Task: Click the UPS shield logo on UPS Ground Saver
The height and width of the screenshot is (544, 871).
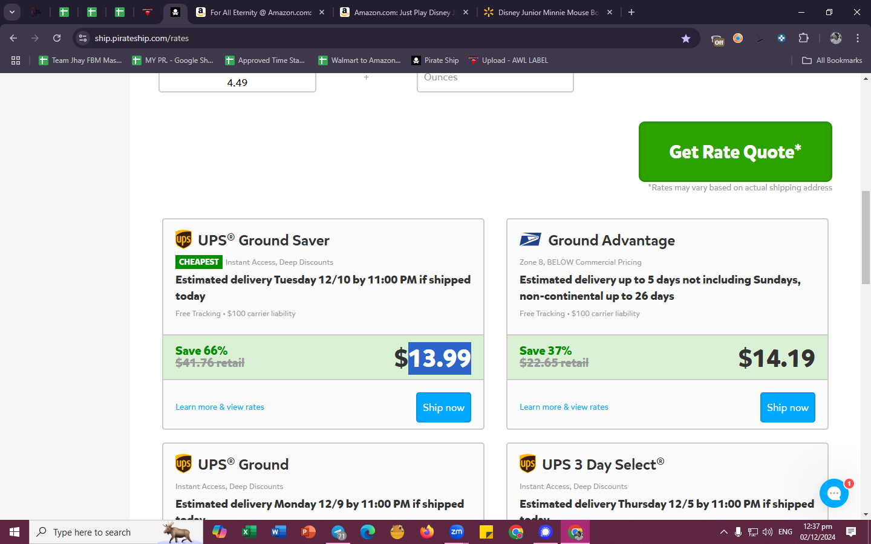Action: pos(183,239)
